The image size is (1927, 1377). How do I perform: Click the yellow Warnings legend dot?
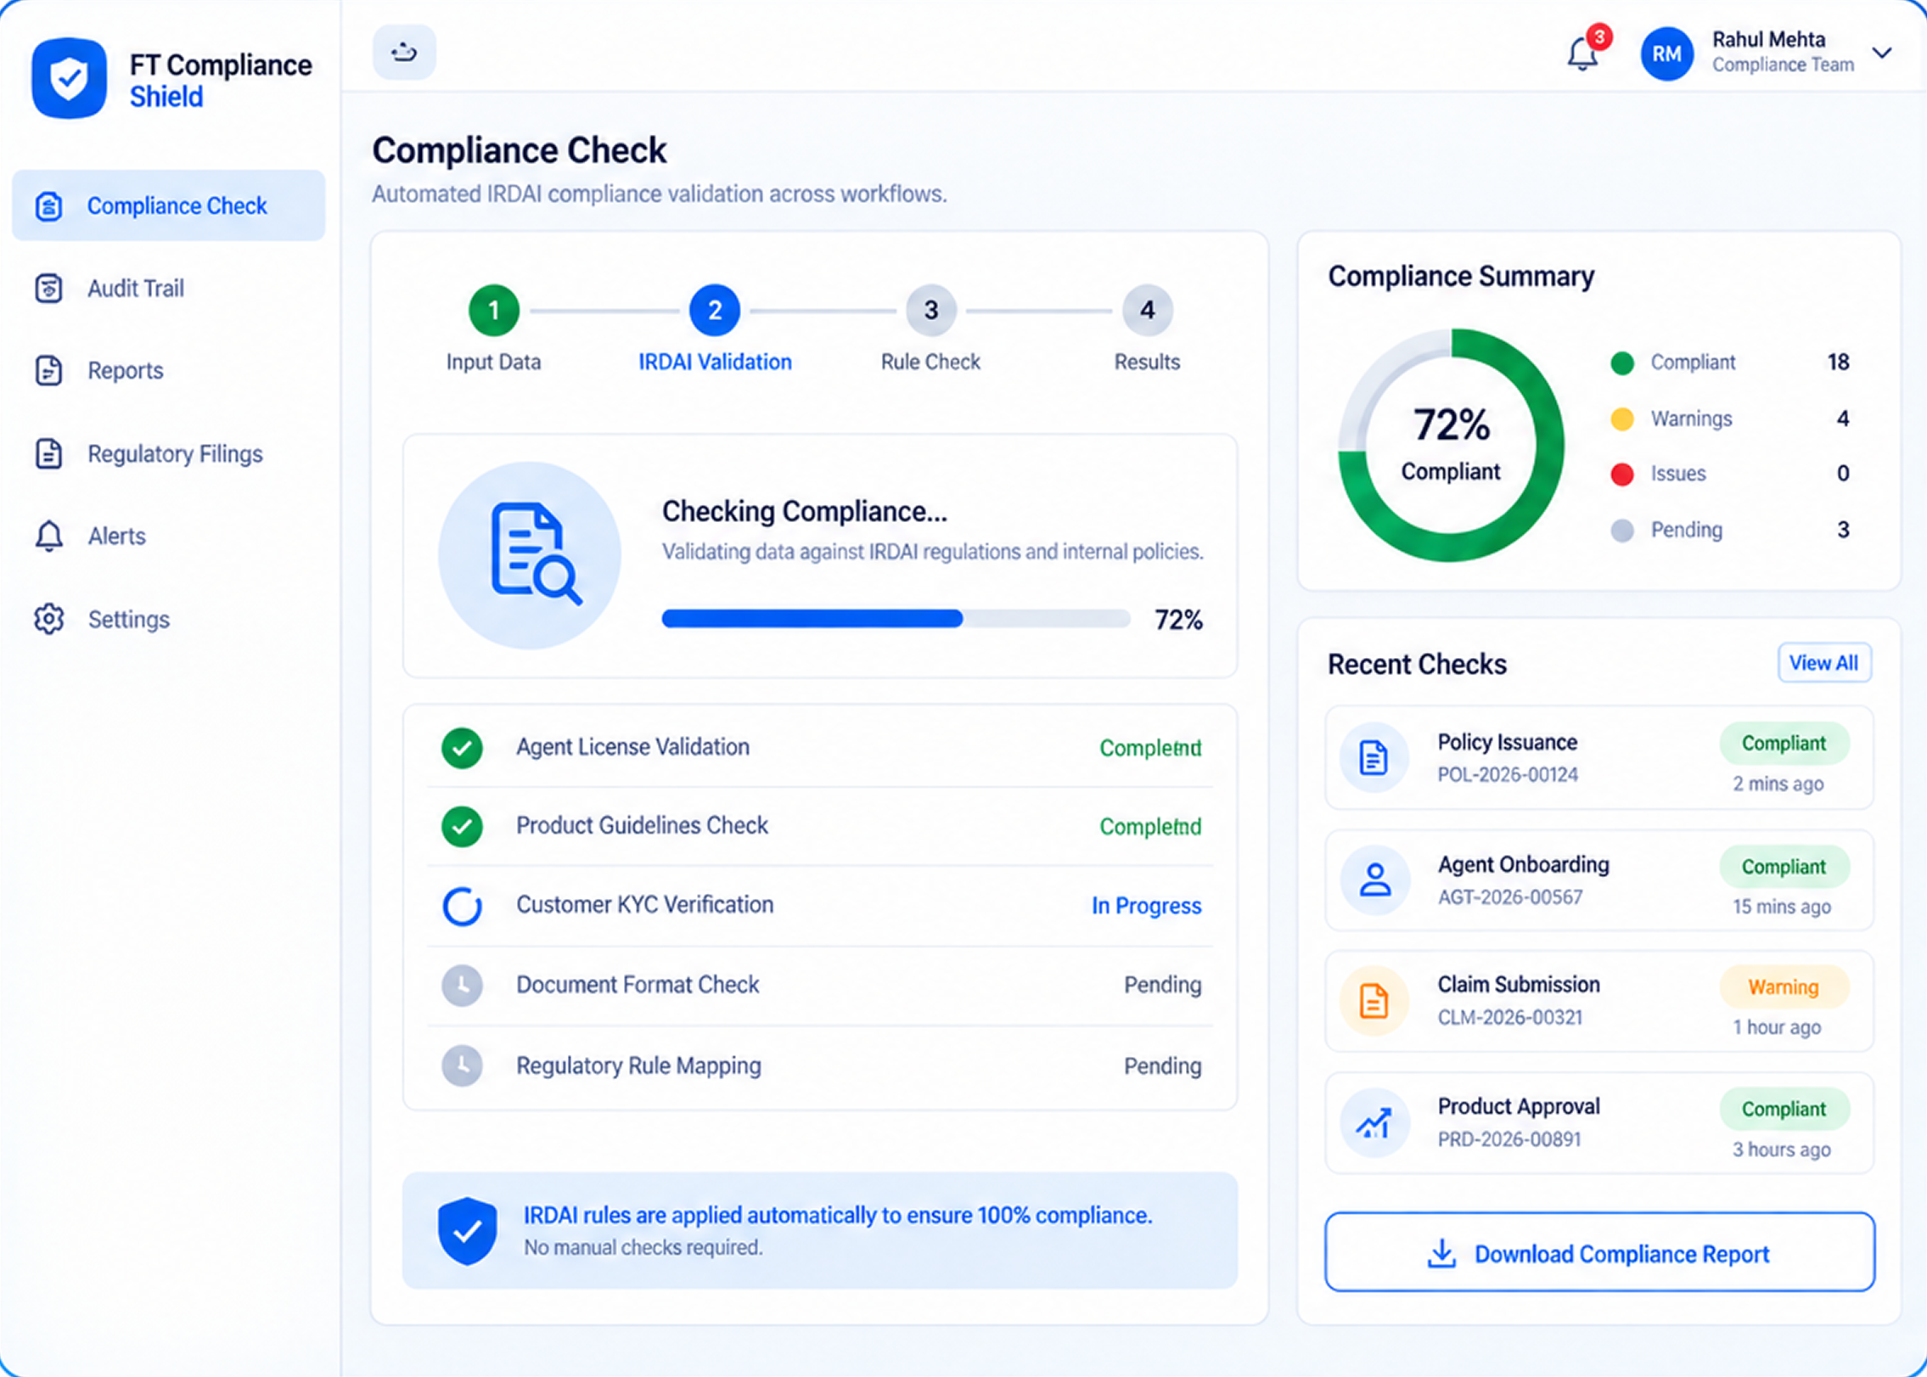1622,419
